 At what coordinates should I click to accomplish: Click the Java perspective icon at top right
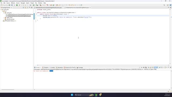click(x=170, y=5)
